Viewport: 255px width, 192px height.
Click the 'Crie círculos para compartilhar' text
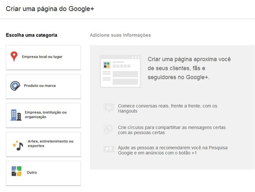(172, 130)
